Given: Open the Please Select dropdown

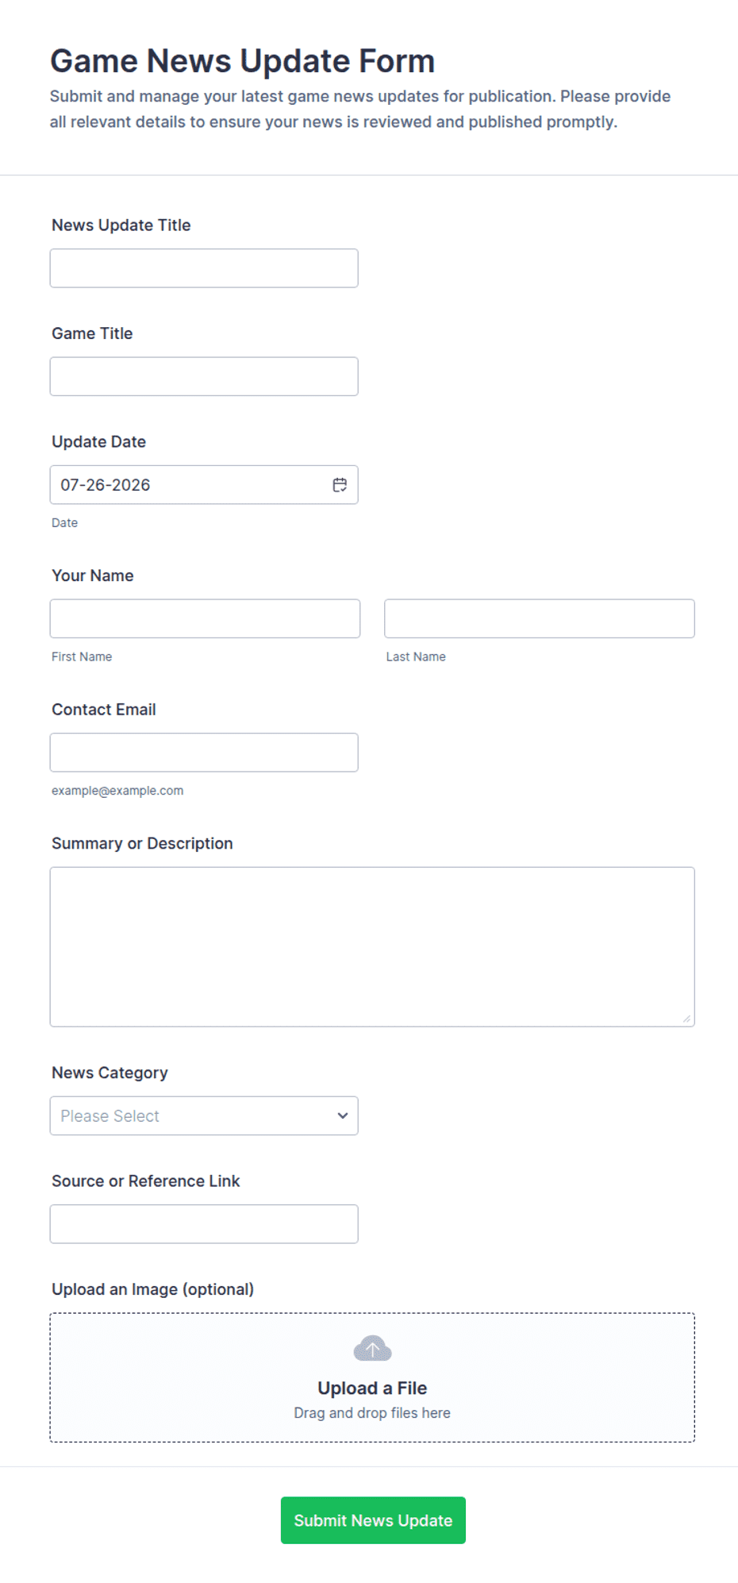Looking at the screenshot, I should [x=204, y=1115].
